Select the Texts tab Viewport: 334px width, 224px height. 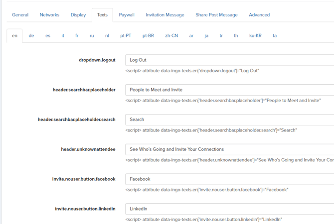(102, 15)
